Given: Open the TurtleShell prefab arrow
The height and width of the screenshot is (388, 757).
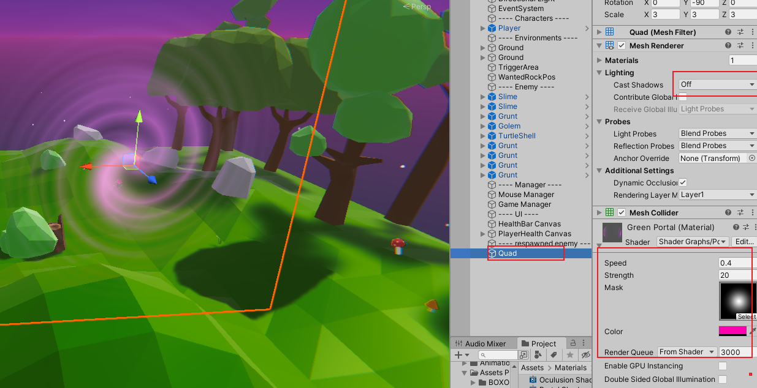Looking at the screenshot, I should [x=587, y=136].
